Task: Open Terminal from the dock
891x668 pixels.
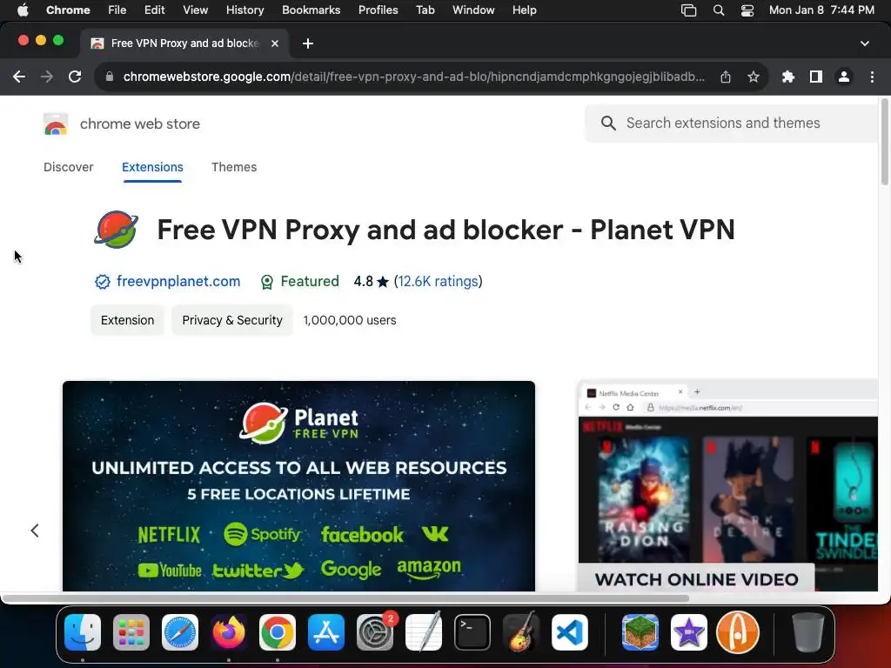Action: tap(472, 632)
